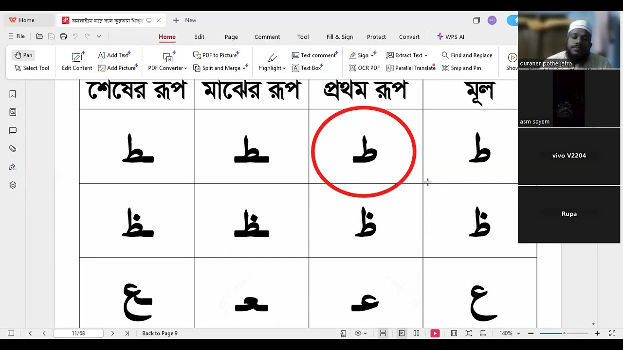The height and width of the screenshot is (350, 623).
Task: Click the Open file folder icon
Action: 39,36
